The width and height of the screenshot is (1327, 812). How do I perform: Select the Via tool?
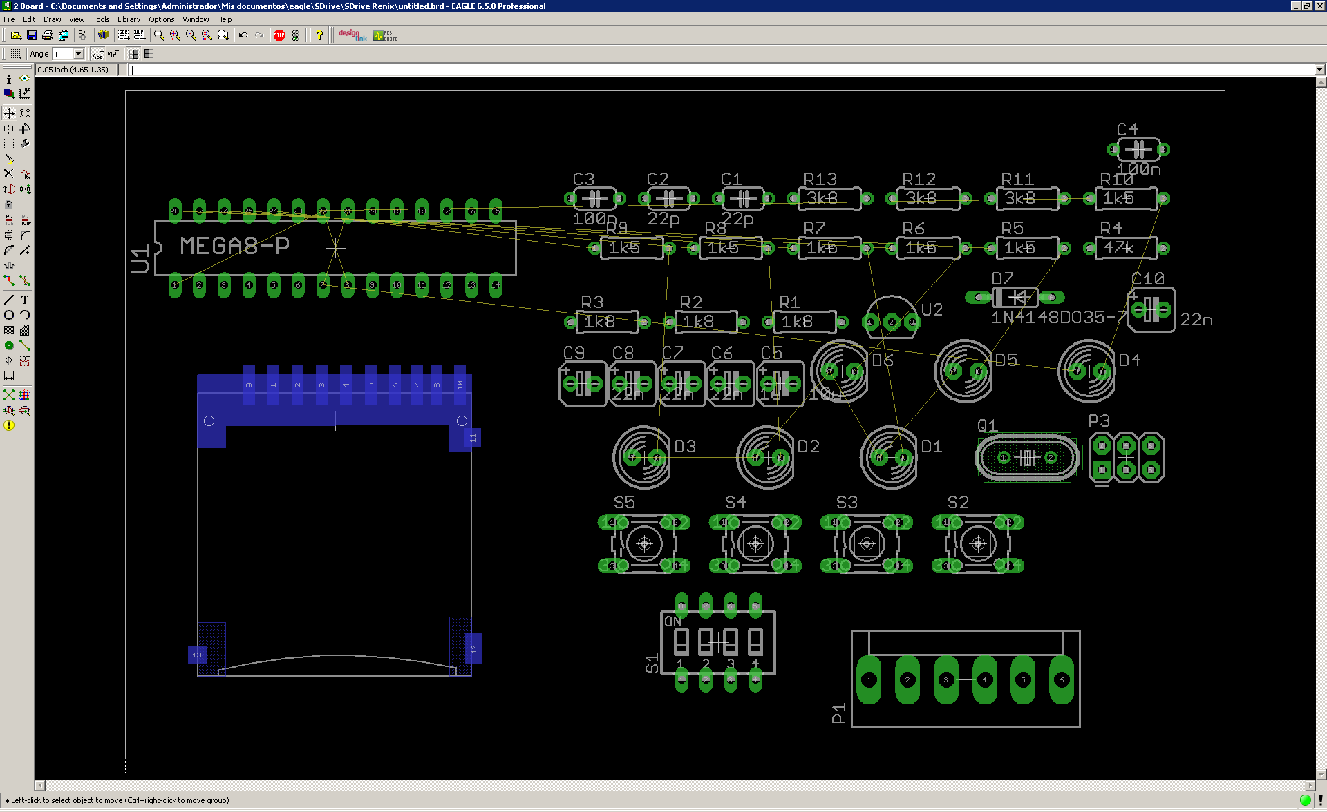tap(9, 345)
